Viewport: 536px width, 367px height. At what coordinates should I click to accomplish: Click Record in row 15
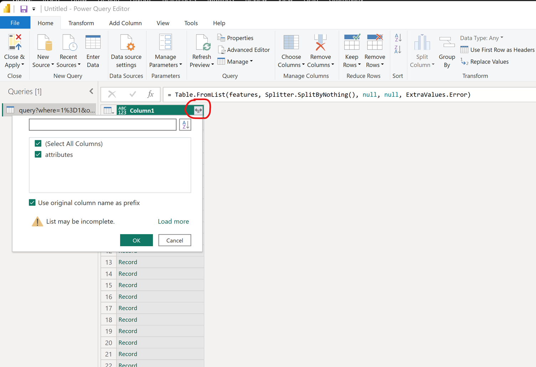point(128,285)
